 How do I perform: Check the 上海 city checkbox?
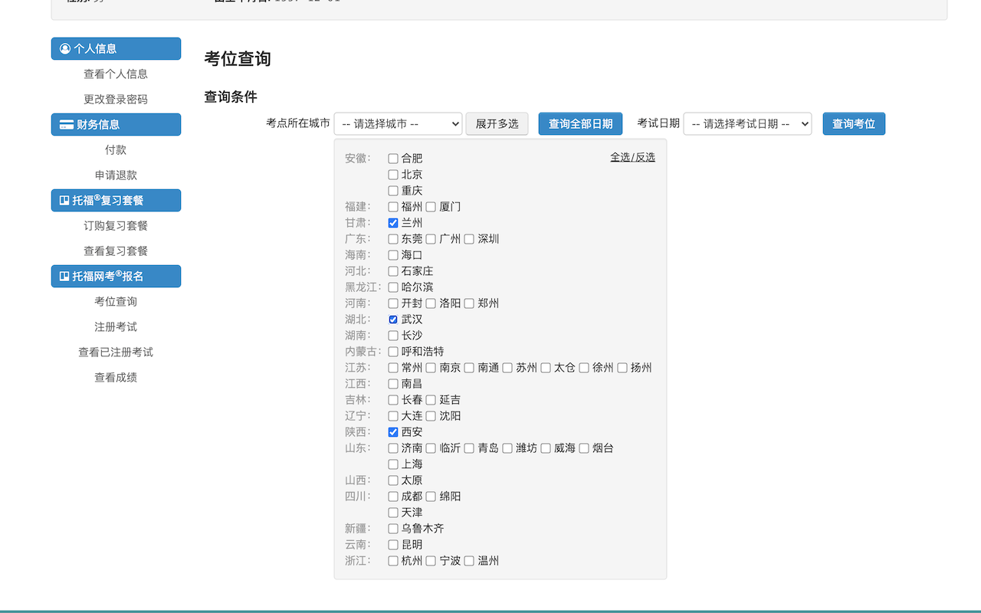[393, 464]
